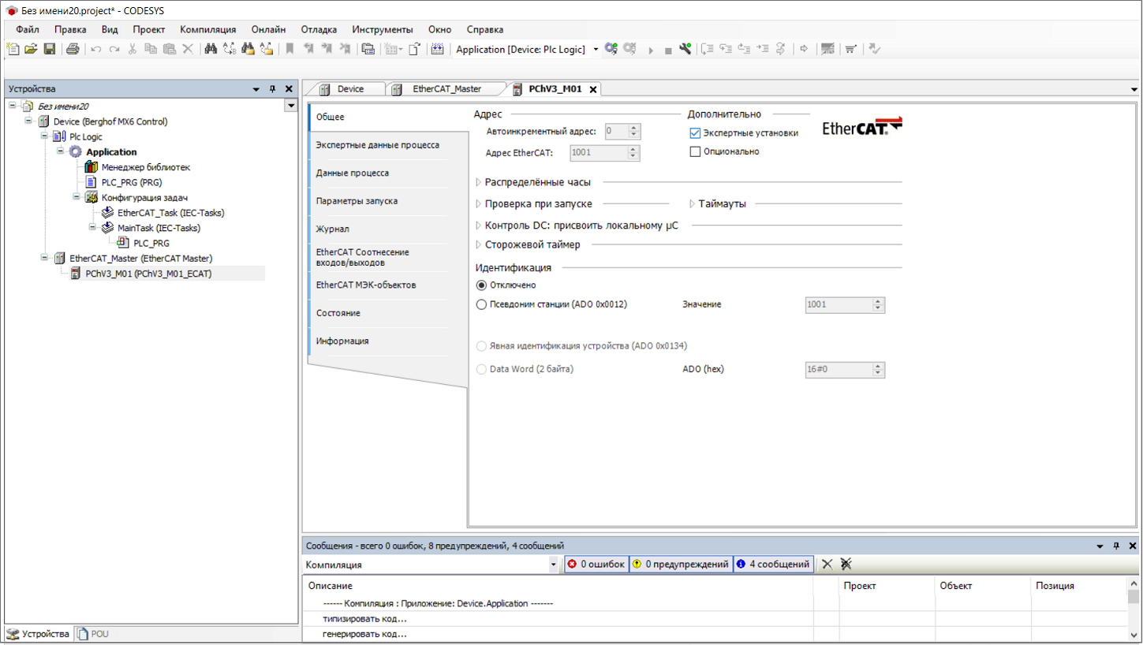Screen dimensions: 1143x645
Task: Toggle the 4 сообщений filter
Action: point(773,564)
